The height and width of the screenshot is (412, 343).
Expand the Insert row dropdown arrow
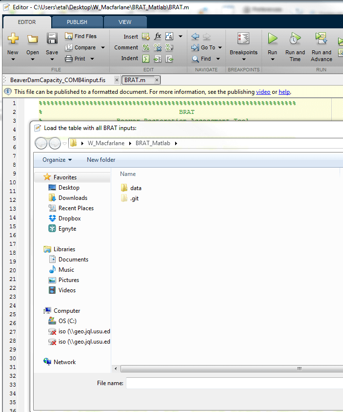click(x=181, y=36)
